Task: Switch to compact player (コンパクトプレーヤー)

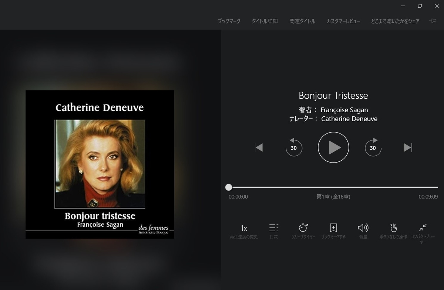Action: (x=423, y=228)
